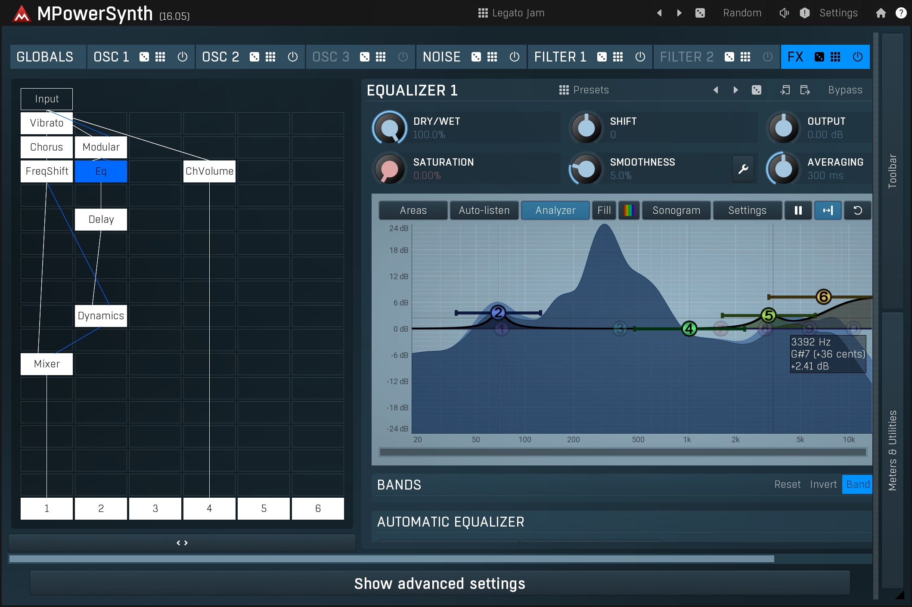Enable FILTER 2 with its power button
This screenshot has height=607, width=912.
pyautogui.click(x=768, y=57)
